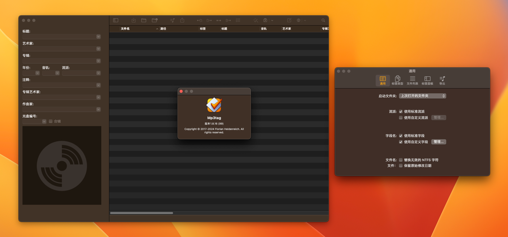
Task: Switch to 导出 preferences tab
Action: click(x=442, y=80)
